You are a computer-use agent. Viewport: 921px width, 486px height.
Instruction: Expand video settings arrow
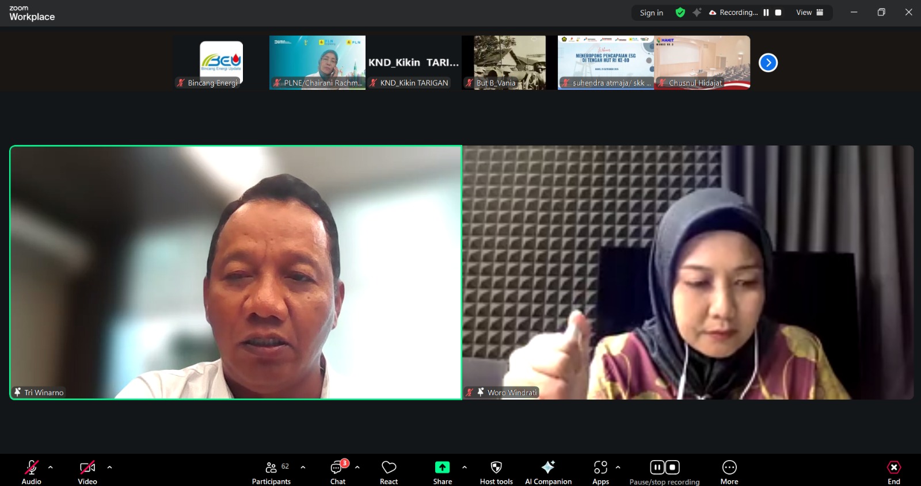(109, 467)
